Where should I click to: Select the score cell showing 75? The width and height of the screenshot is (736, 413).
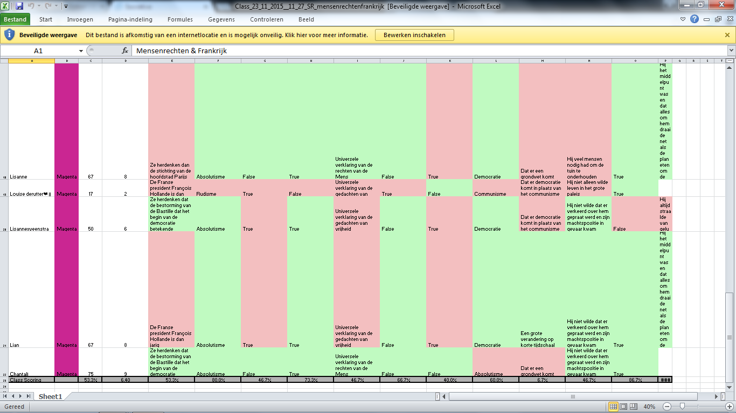point(91,362)
